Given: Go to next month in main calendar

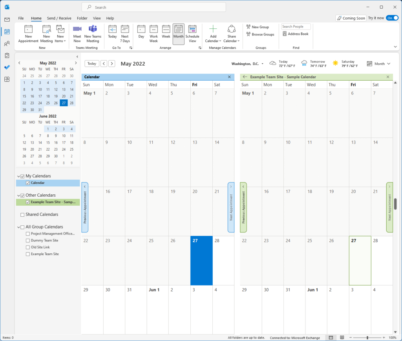Looking at the screenshot, I should click(x=112, y=64).
